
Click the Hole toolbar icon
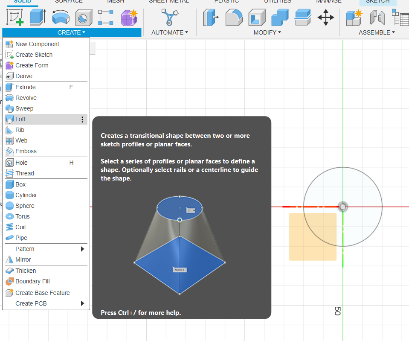(x=84, y=17)
